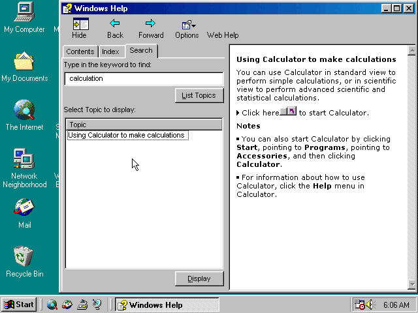Click the Volume speaker tray icon
Image resolution: width=418 pixels, height=313 pixels.
(370, 305)
